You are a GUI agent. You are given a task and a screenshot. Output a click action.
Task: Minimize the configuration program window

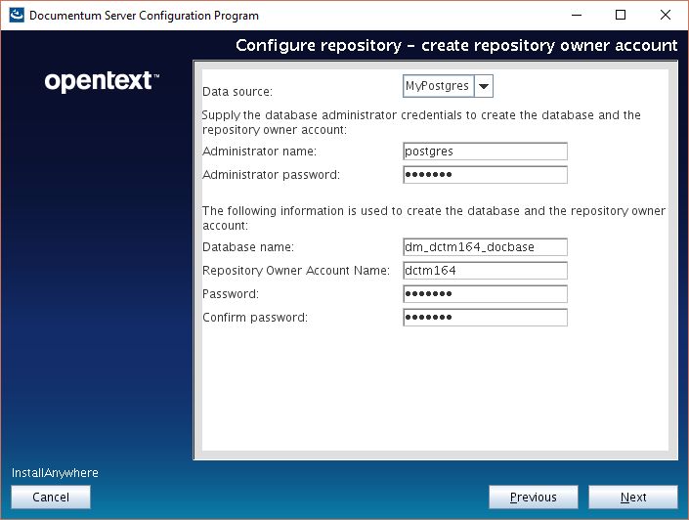click(575, 16)
